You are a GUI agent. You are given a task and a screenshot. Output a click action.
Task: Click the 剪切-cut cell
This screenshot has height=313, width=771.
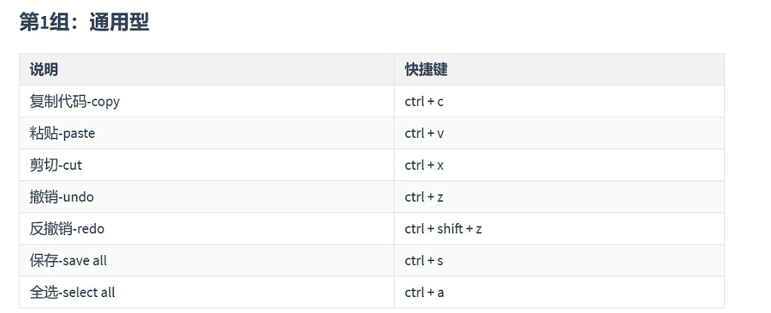[207, 165]
